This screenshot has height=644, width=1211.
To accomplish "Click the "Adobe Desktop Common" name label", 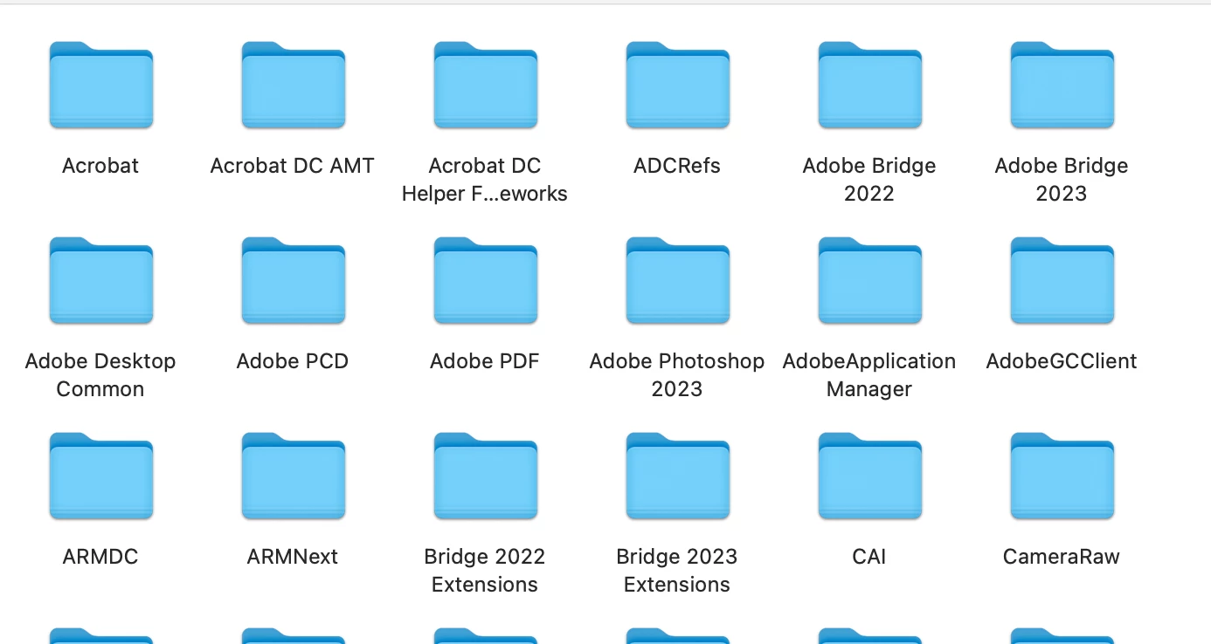I will 100,375.
